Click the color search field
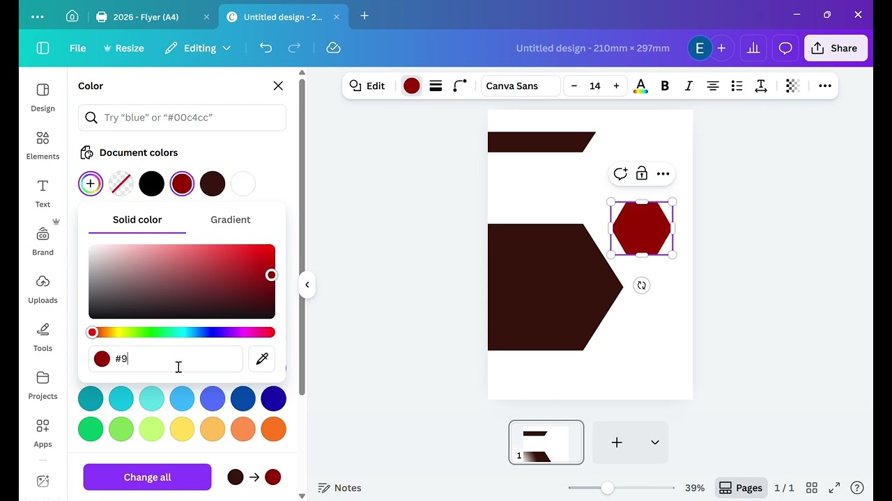 (x=182, y=118)
